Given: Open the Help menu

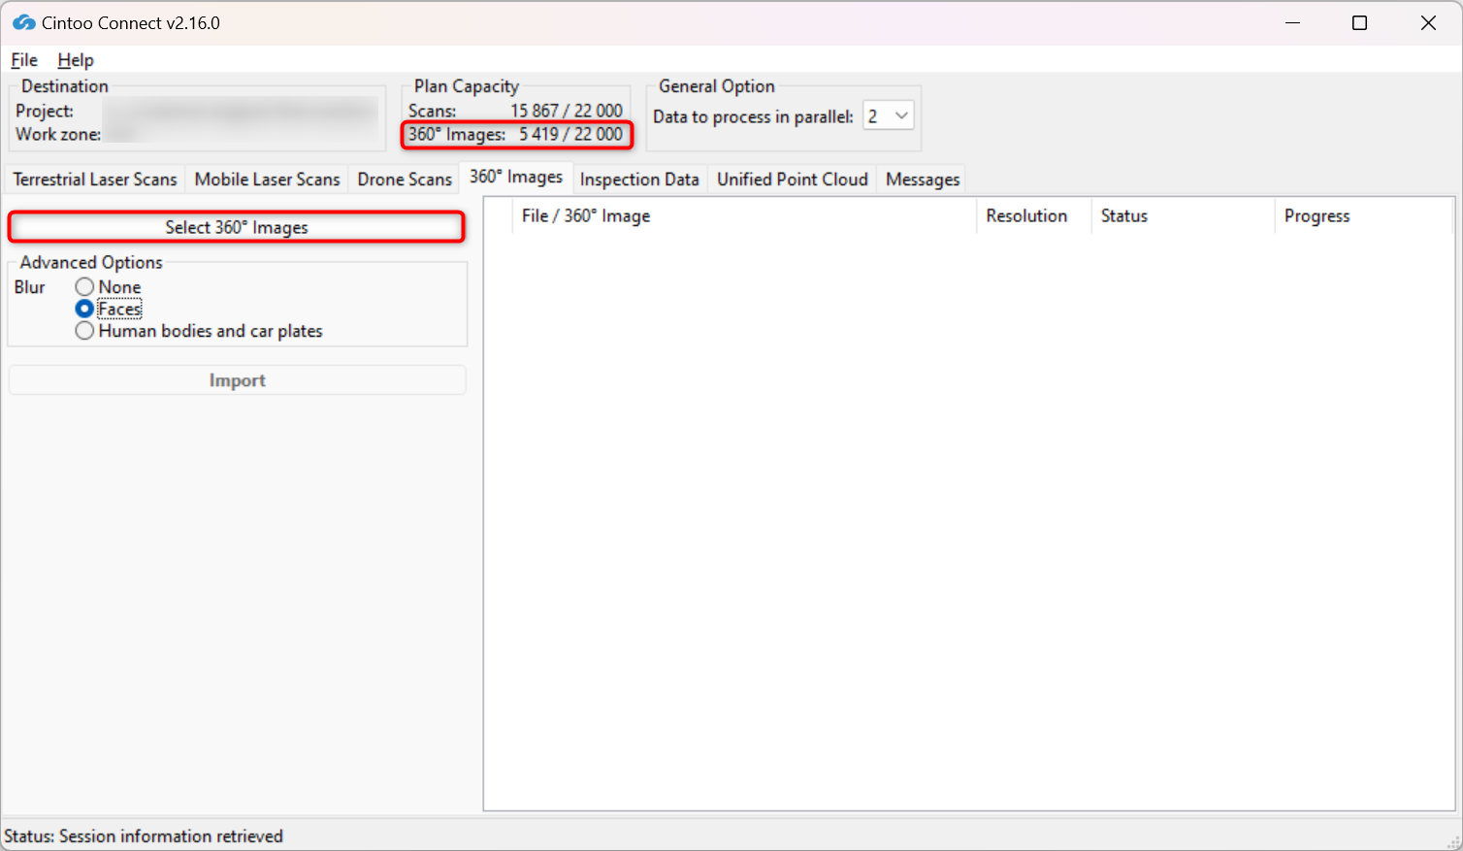Looking at the screenshot, I should click(76, 60).
